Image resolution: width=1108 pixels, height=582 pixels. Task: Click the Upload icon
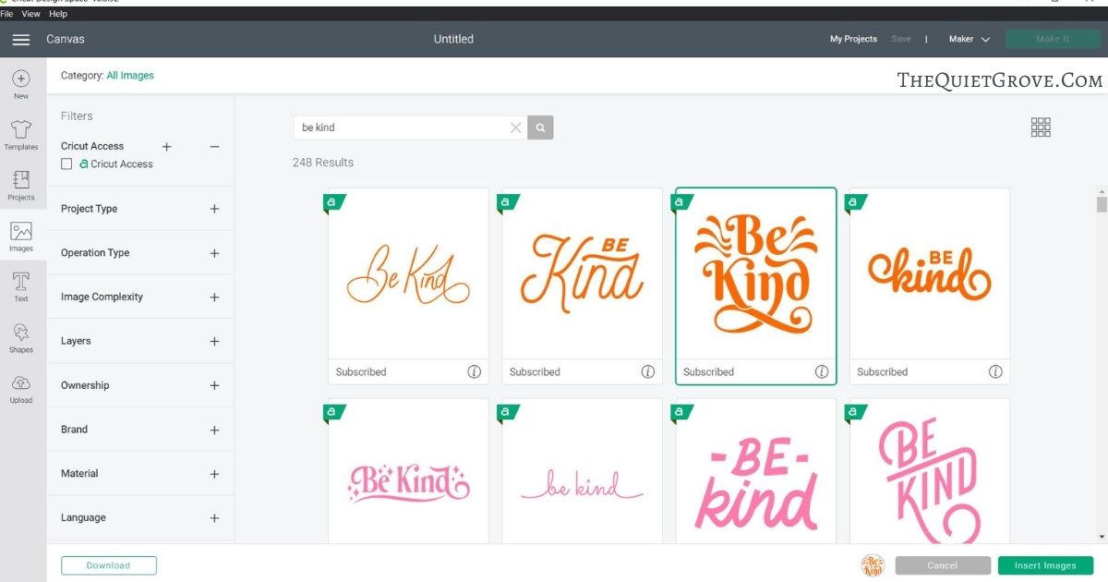point(21,389)
